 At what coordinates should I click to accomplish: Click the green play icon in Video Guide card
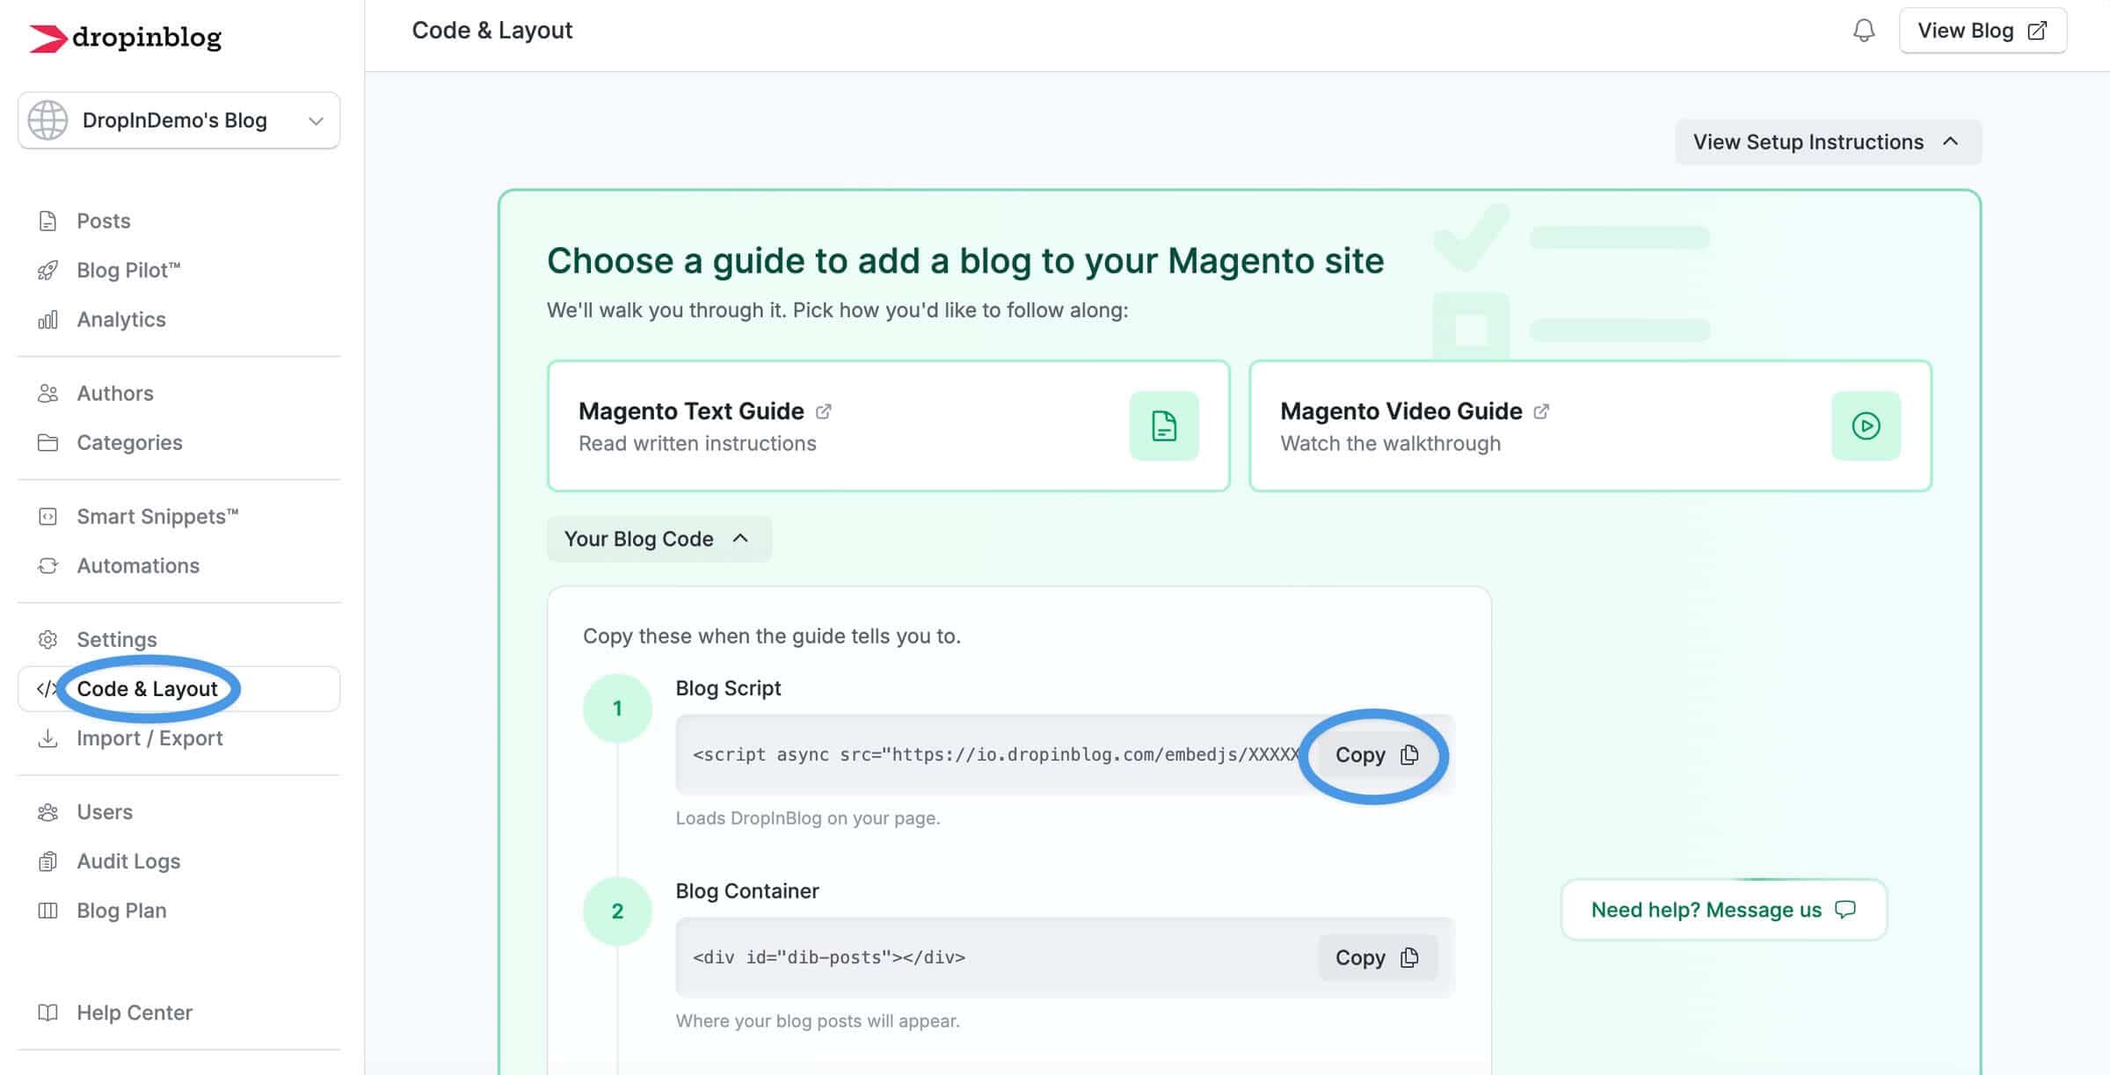pyautogui.click(x=1866, y=425)
